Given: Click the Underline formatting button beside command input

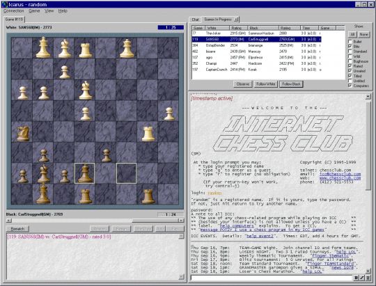Looking at the screenshot, I should (368, 278).
